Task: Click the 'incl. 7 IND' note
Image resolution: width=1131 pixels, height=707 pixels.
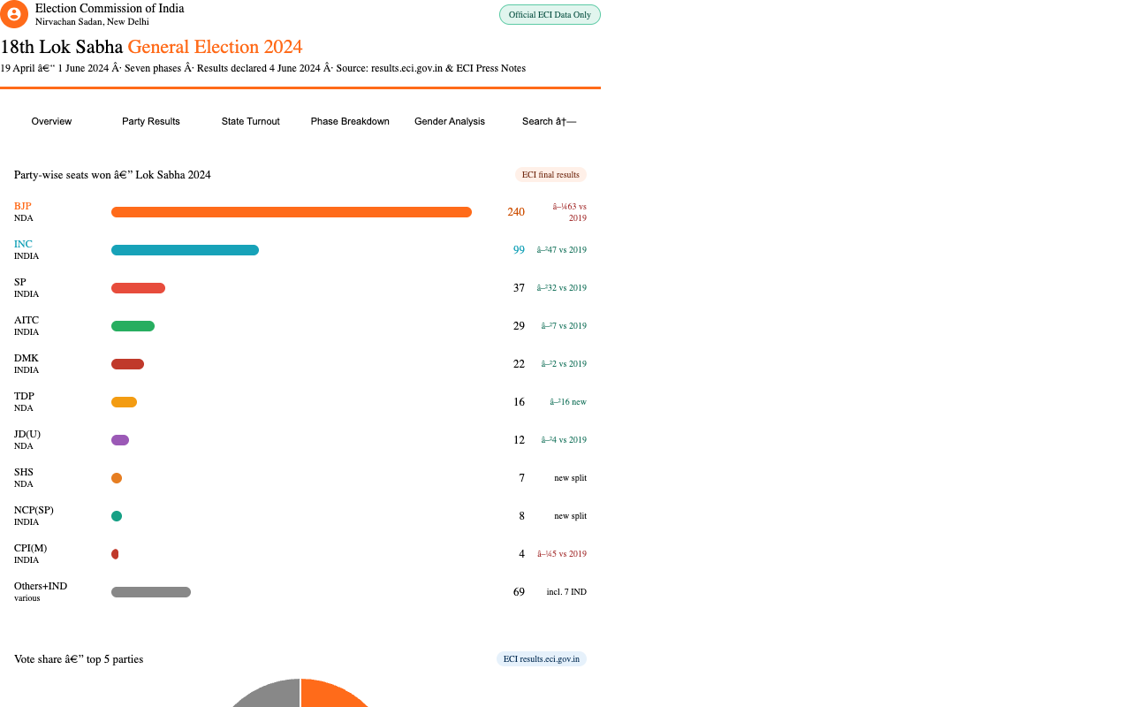Action: 566,592
